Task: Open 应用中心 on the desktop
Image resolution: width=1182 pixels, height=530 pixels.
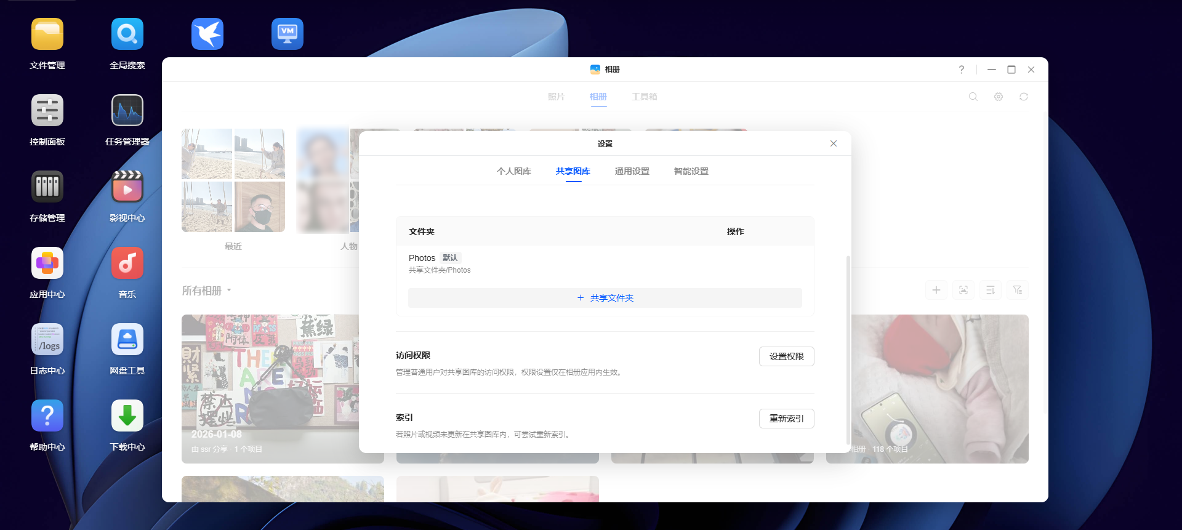Action: pyautogui.click(x=47, y=263)
